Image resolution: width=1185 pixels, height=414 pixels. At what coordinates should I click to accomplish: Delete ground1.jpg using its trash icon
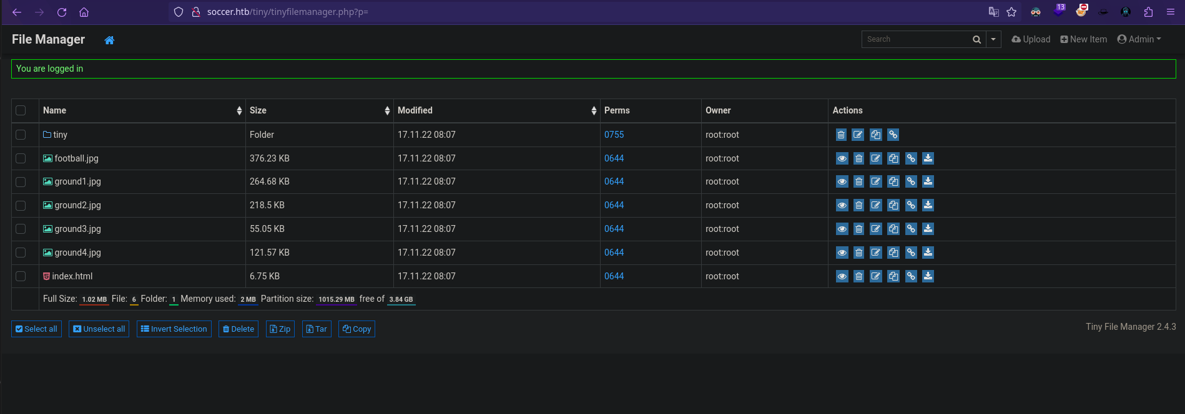(858, 182)
